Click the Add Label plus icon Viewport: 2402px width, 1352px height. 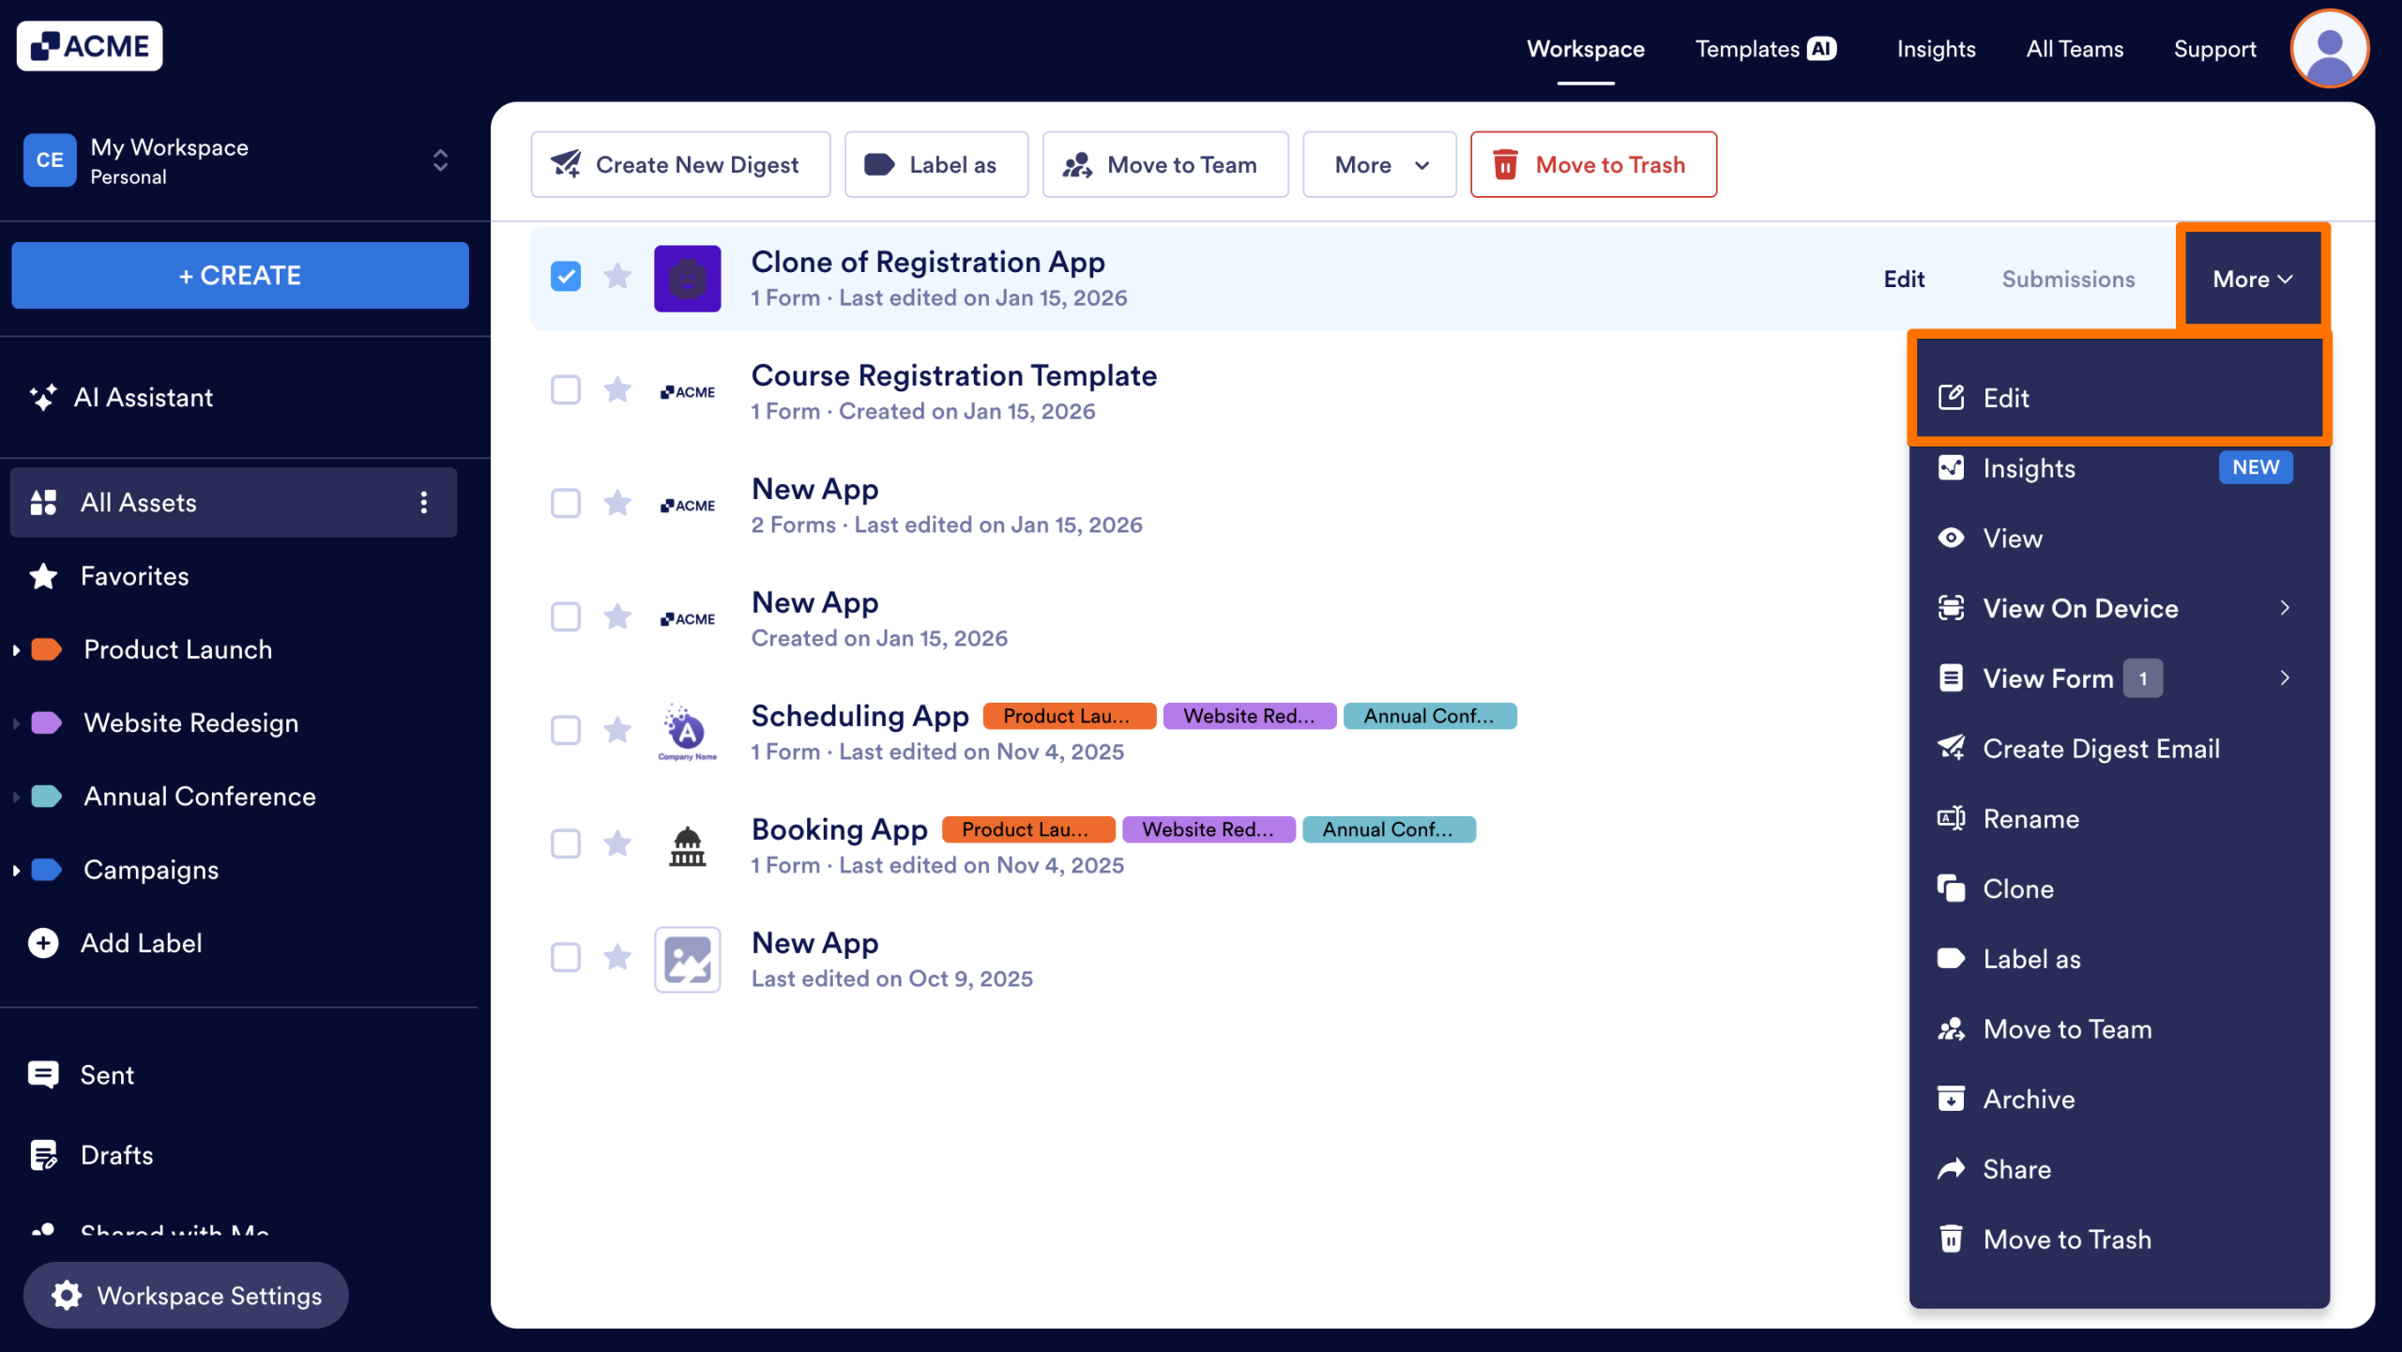(43, 943)
